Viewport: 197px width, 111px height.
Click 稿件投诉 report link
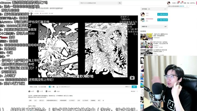click(x=133, y=91)
